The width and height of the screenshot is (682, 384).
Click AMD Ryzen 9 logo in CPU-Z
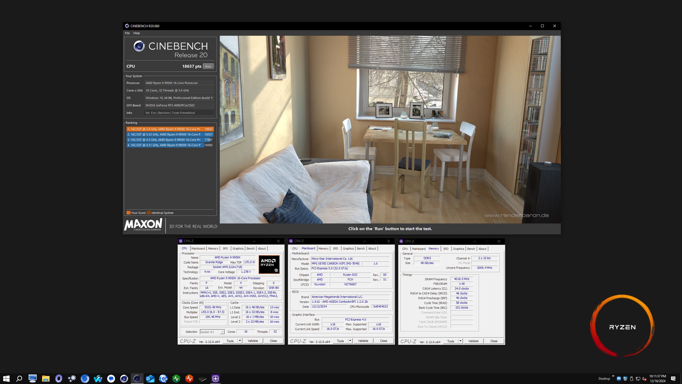[269, 264]
